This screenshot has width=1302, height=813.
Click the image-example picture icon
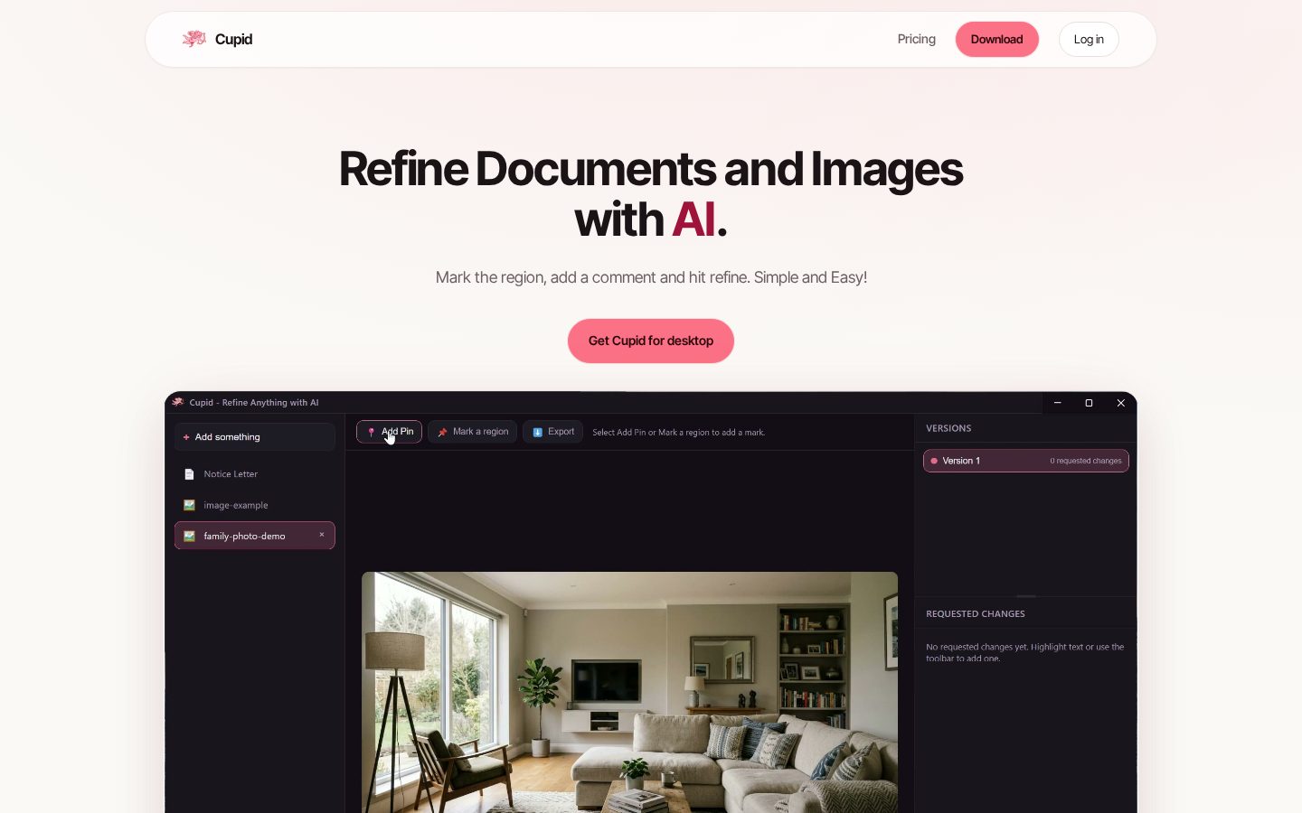pos(189,505)
